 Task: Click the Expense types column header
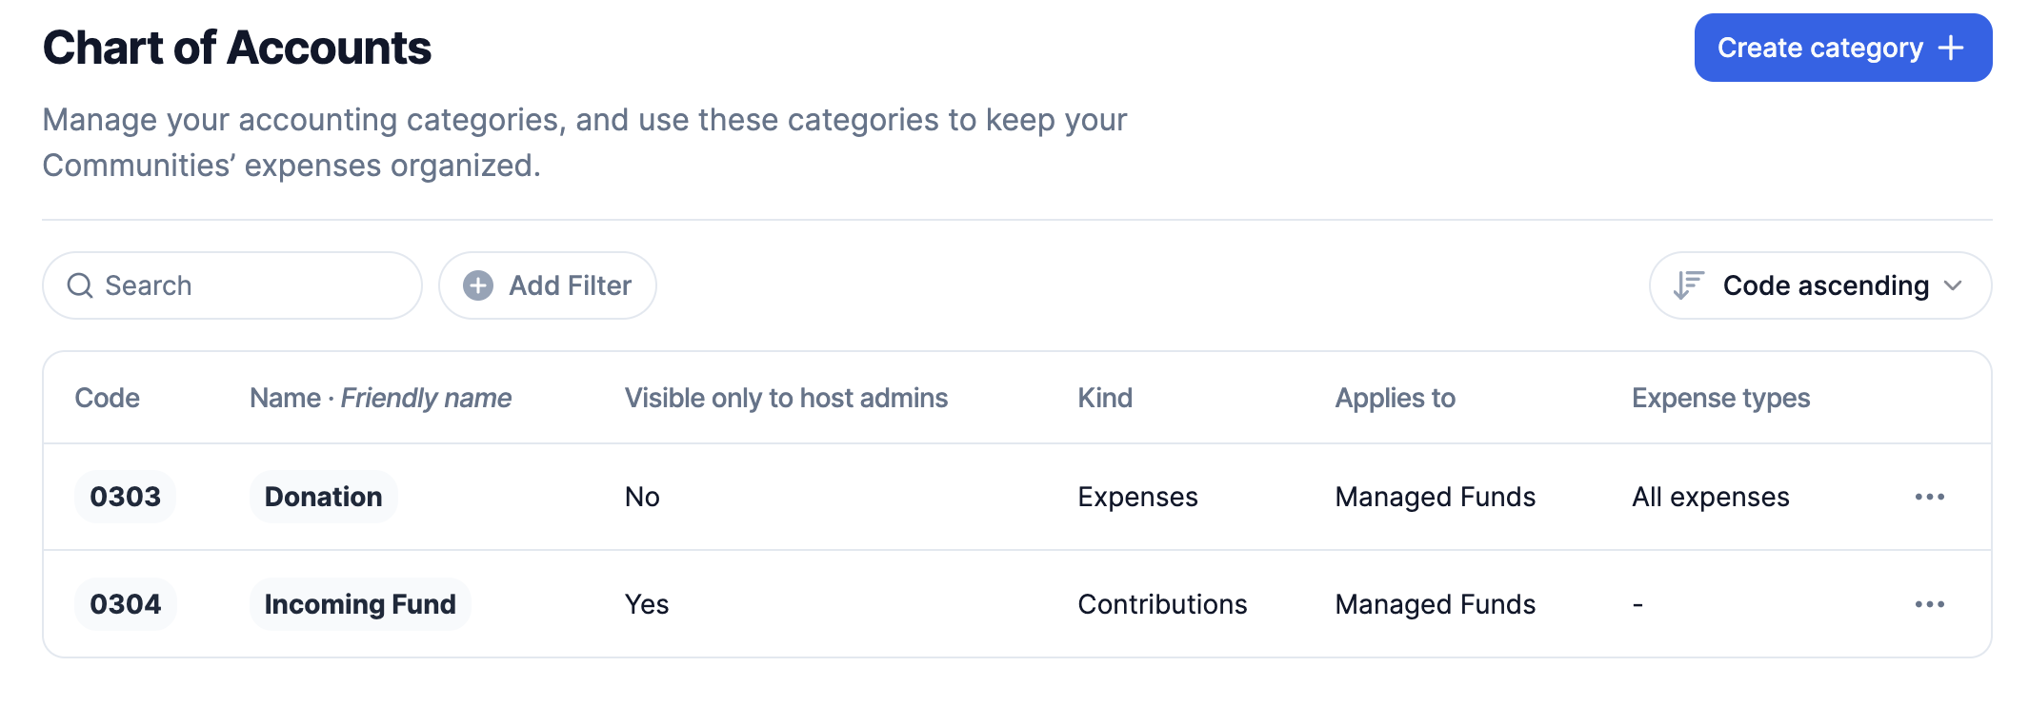tap(1720, 398)
